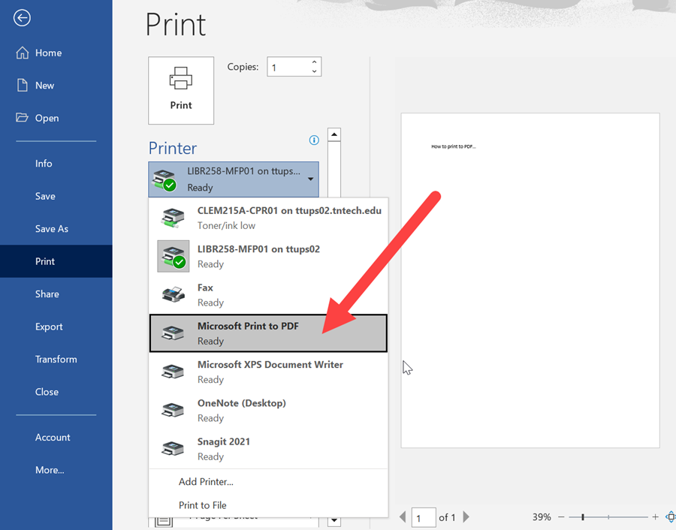Click the zoom to page icon
676x530 pixels.
(671, 516)
